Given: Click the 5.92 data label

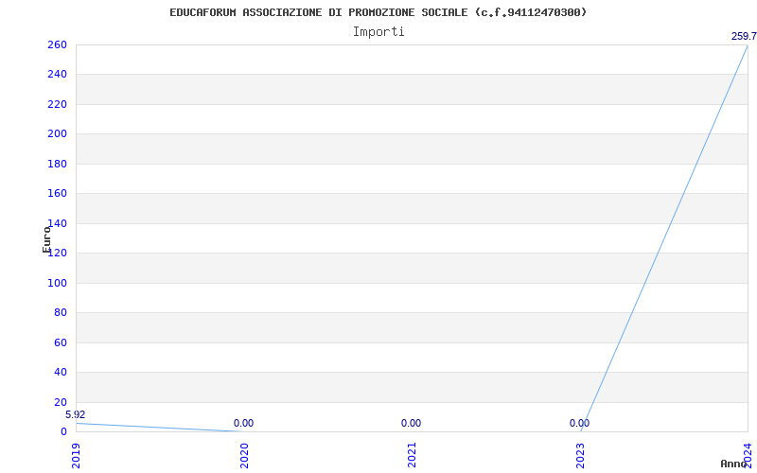Looking at the screenshot, I should click(76, 414).
